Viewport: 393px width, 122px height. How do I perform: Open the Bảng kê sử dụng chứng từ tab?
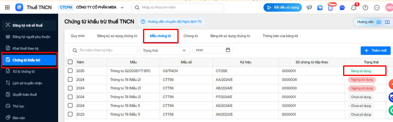(x=230, y=36)
